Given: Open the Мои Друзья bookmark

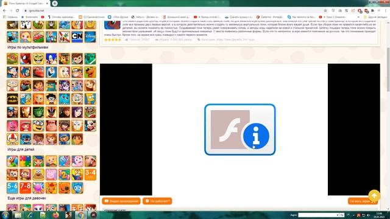Looking at the screenshot, I should point(118,17).
